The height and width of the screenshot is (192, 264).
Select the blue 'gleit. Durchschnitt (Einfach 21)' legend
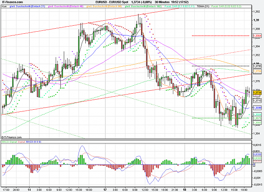[27, 6]
